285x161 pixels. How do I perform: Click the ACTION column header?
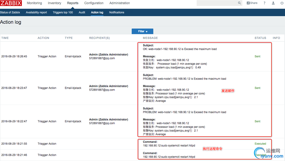click(x=43, y=38)
